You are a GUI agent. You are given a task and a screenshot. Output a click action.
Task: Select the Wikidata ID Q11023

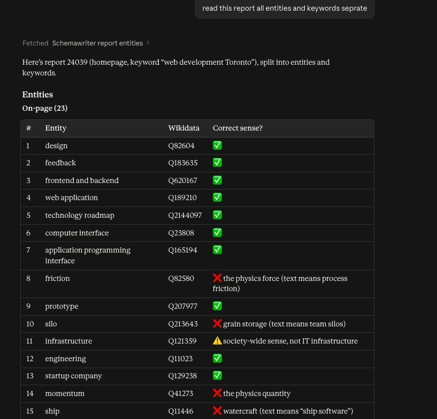click(x=180, y=359)
